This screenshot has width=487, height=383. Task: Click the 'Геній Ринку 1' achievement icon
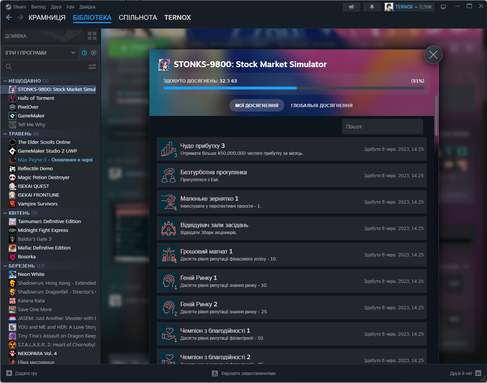point(169,281)
